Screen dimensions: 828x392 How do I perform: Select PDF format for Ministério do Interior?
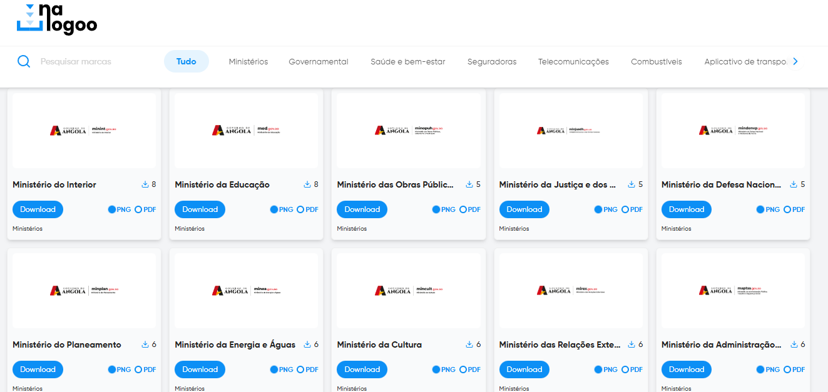point(138,209)
